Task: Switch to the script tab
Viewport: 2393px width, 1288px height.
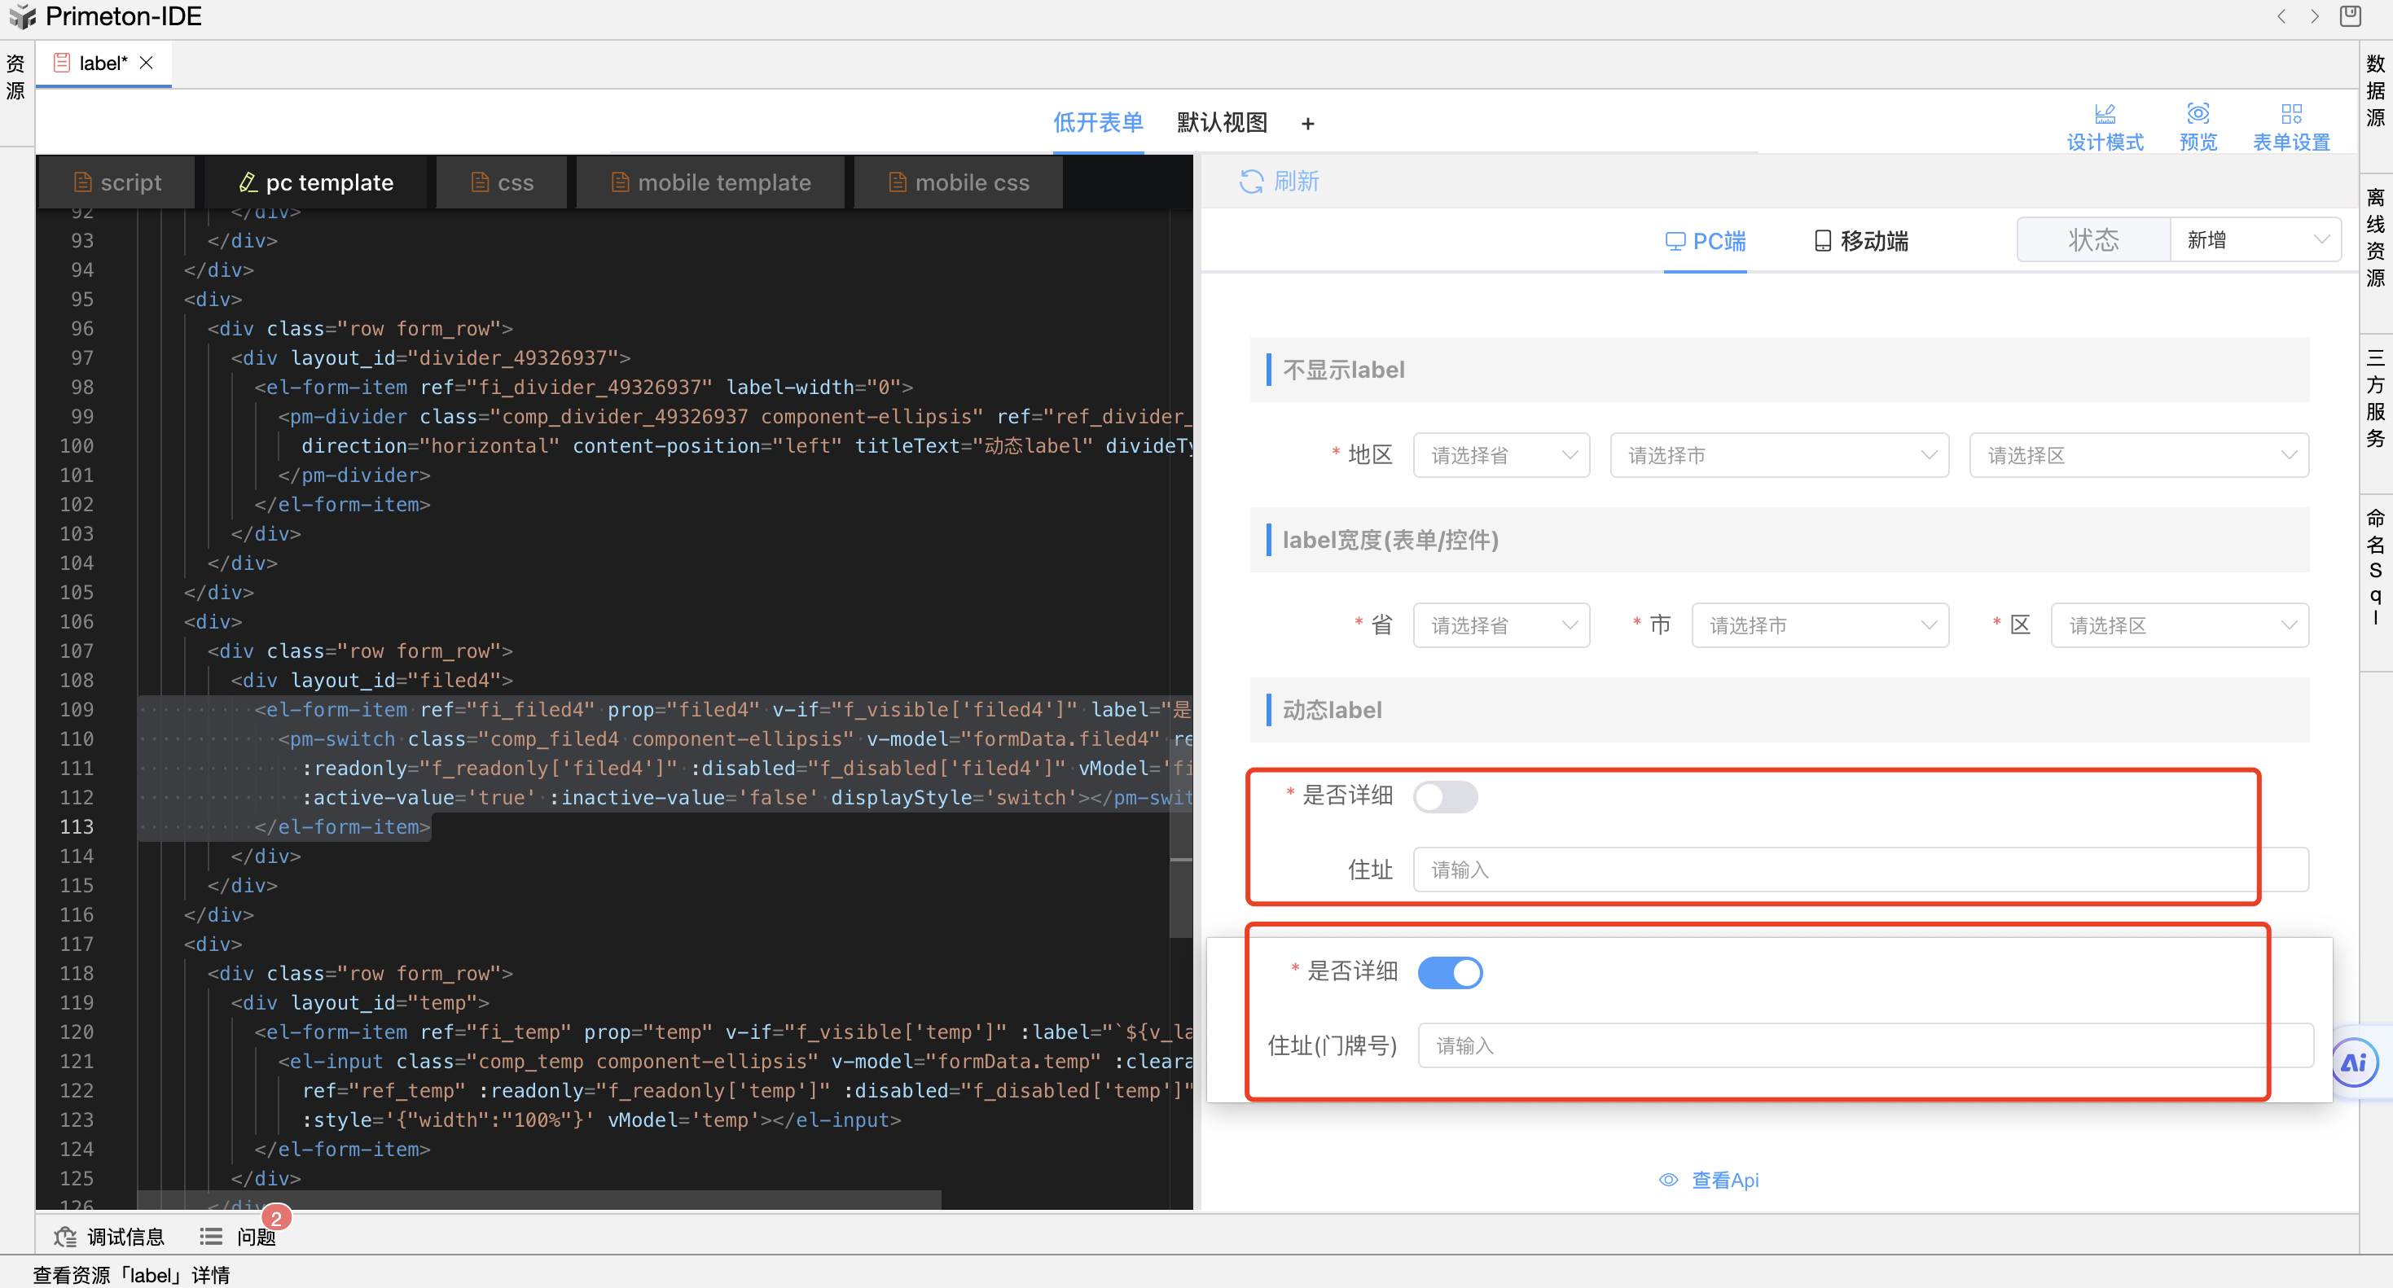Action: point(117,183)
